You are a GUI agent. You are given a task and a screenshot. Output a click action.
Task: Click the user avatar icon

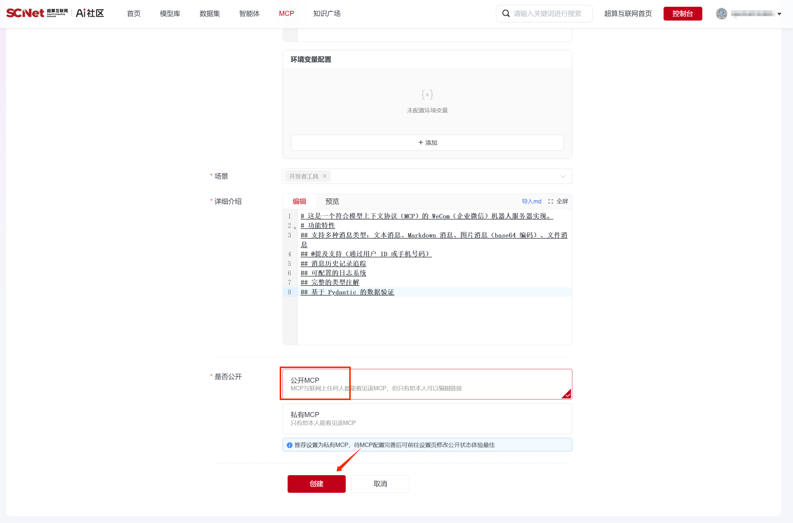pos(721,13)
